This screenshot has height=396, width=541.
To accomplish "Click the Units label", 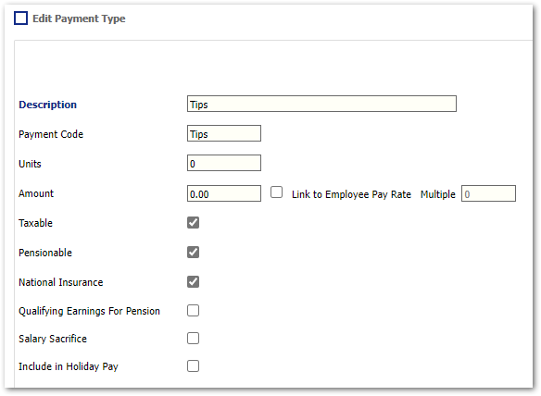I will click(30, 164).
